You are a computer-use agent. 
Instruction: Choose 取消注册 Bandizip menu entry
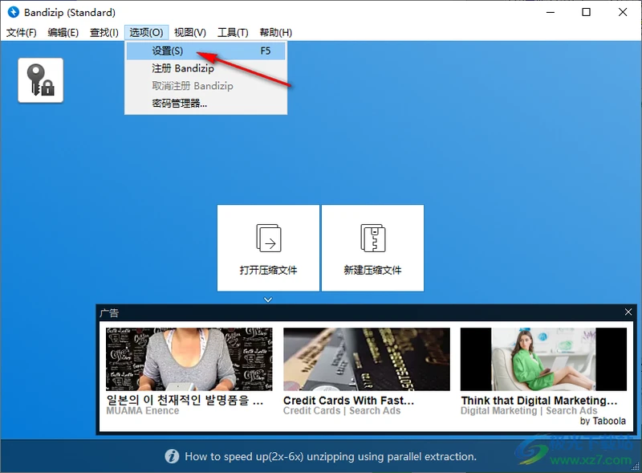pos(205,86)
